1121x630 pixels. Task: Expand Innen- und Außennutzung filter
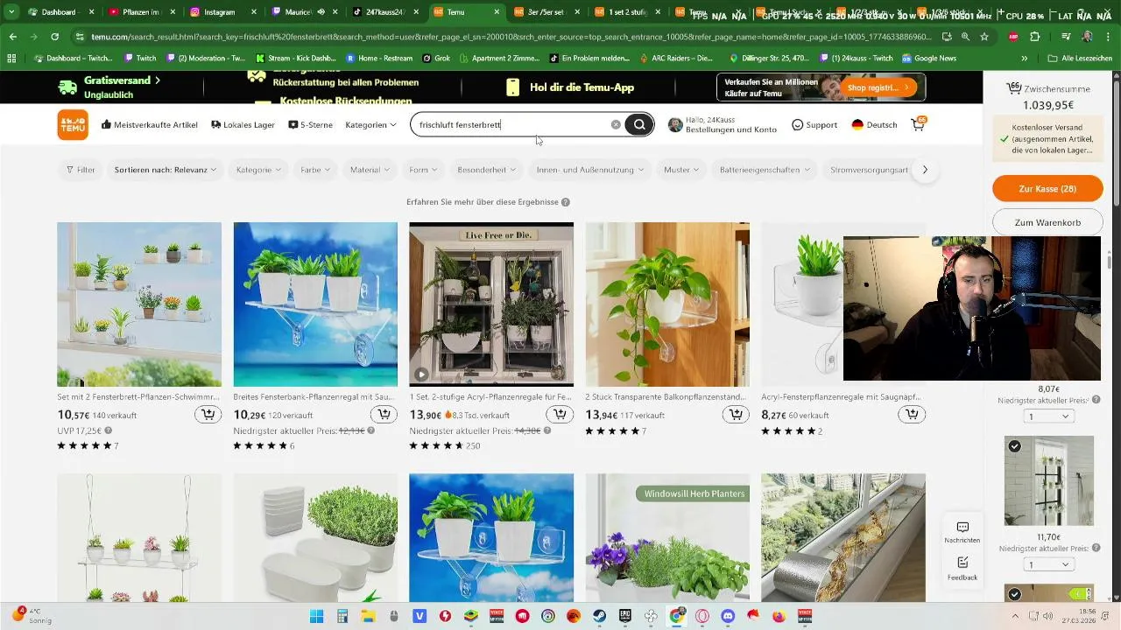pyautogui.click(x=590, y=170)
